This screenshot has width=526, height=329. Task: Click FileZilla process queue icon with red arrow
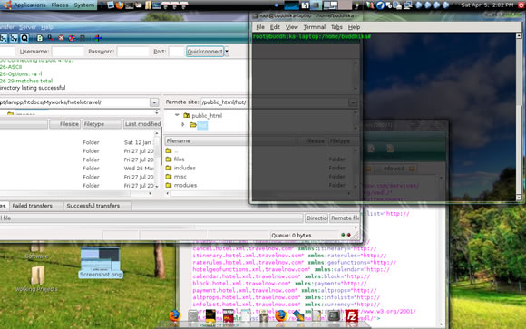coord(50,38)
